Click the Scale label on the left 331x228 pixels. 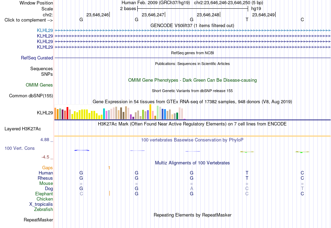47,9
